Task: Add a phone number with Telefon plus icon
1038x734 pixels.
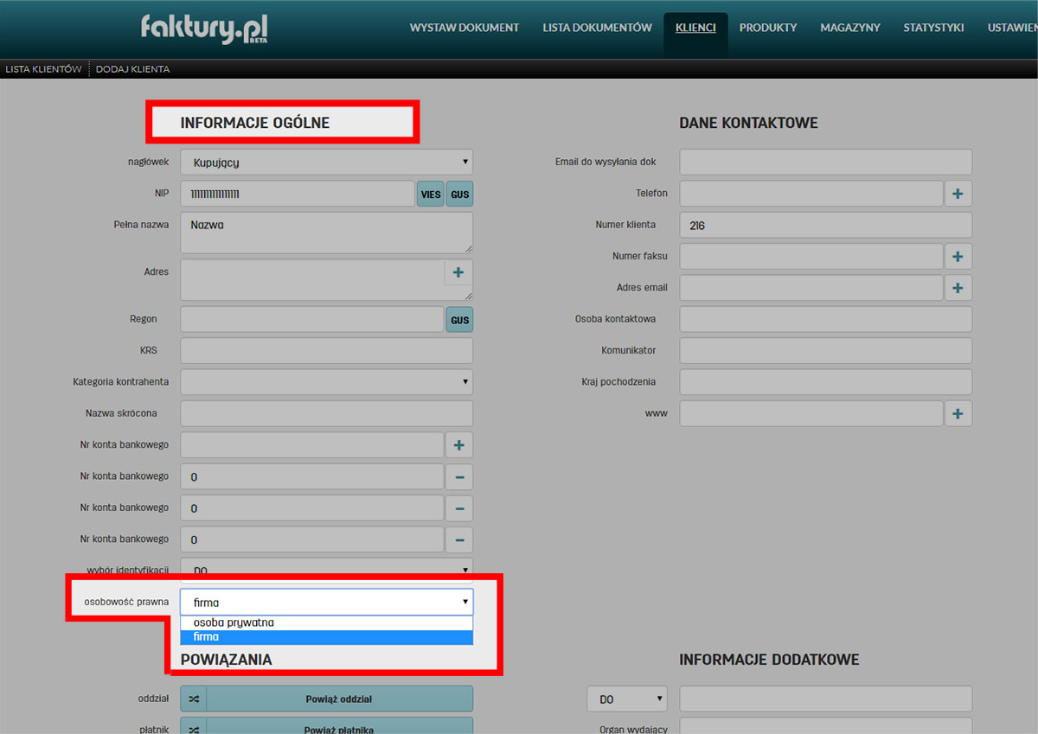Action: click(x=958, y=194)
